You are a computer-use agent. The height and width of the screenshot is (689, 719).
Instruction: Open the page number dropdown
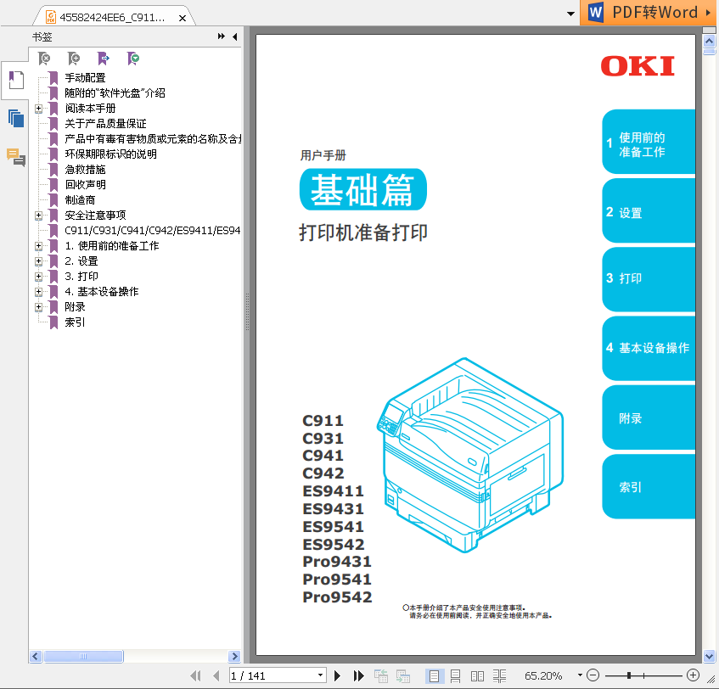pos(321,675)
